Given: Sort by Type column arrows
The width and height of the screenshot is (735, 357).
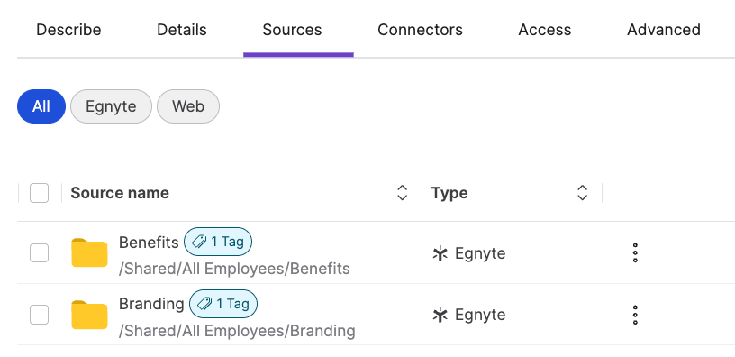Looking at the screenshot, I should [x=582, y=193].
